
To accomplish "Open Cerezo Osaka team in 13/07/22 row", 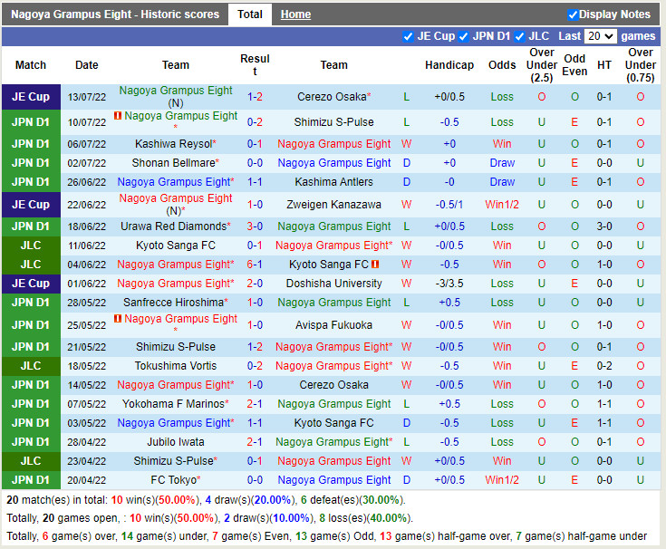I will click(331, 97).
